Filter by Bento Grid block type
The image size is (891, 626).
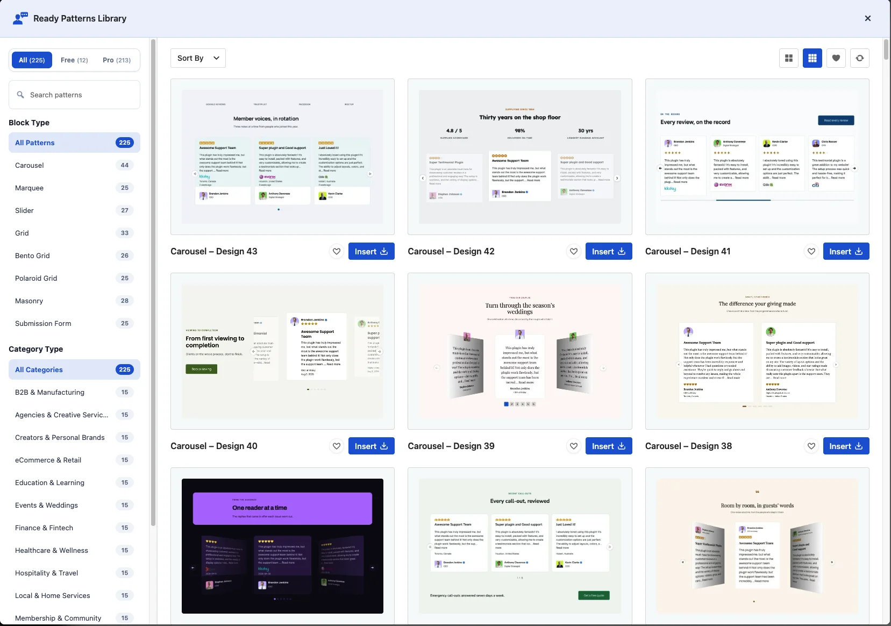point(74,255)
